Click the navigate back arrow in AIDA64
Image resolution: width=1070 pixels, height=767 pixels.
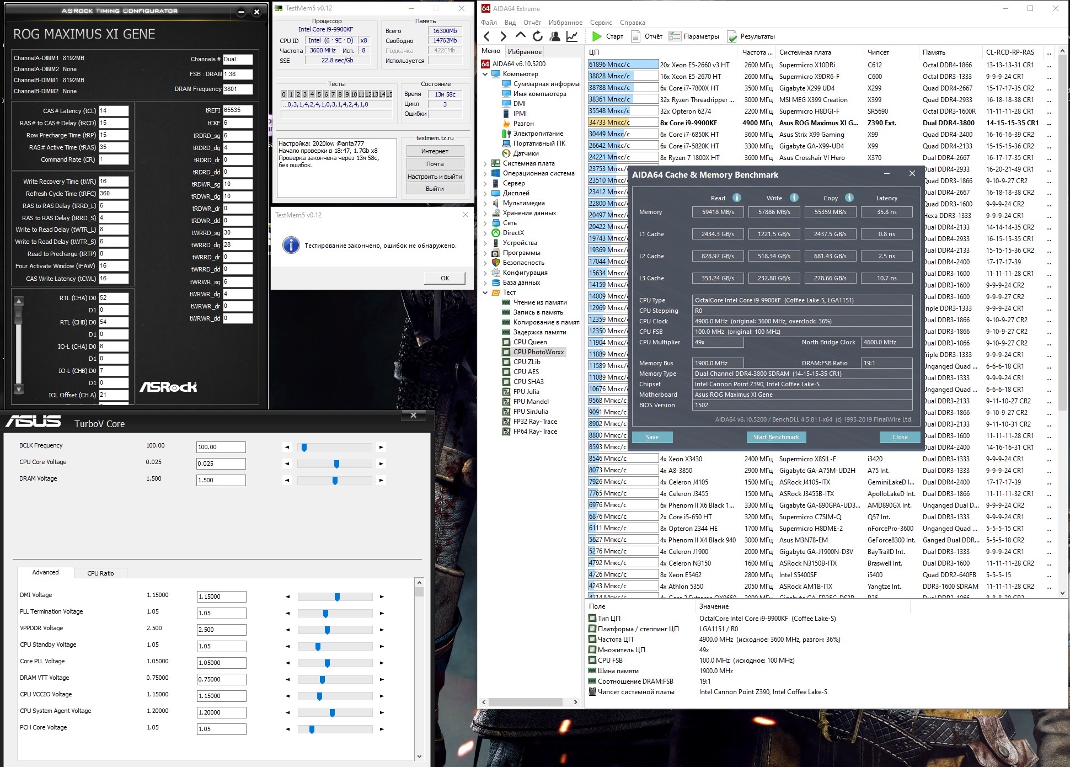click(486, 36)
